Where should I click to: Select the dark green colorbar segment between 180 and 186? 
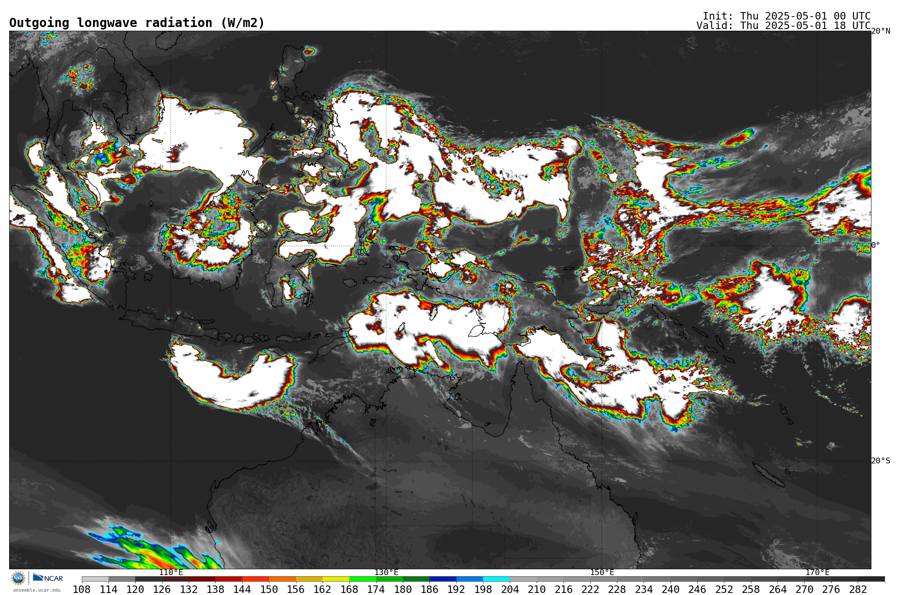coord(416,579)
